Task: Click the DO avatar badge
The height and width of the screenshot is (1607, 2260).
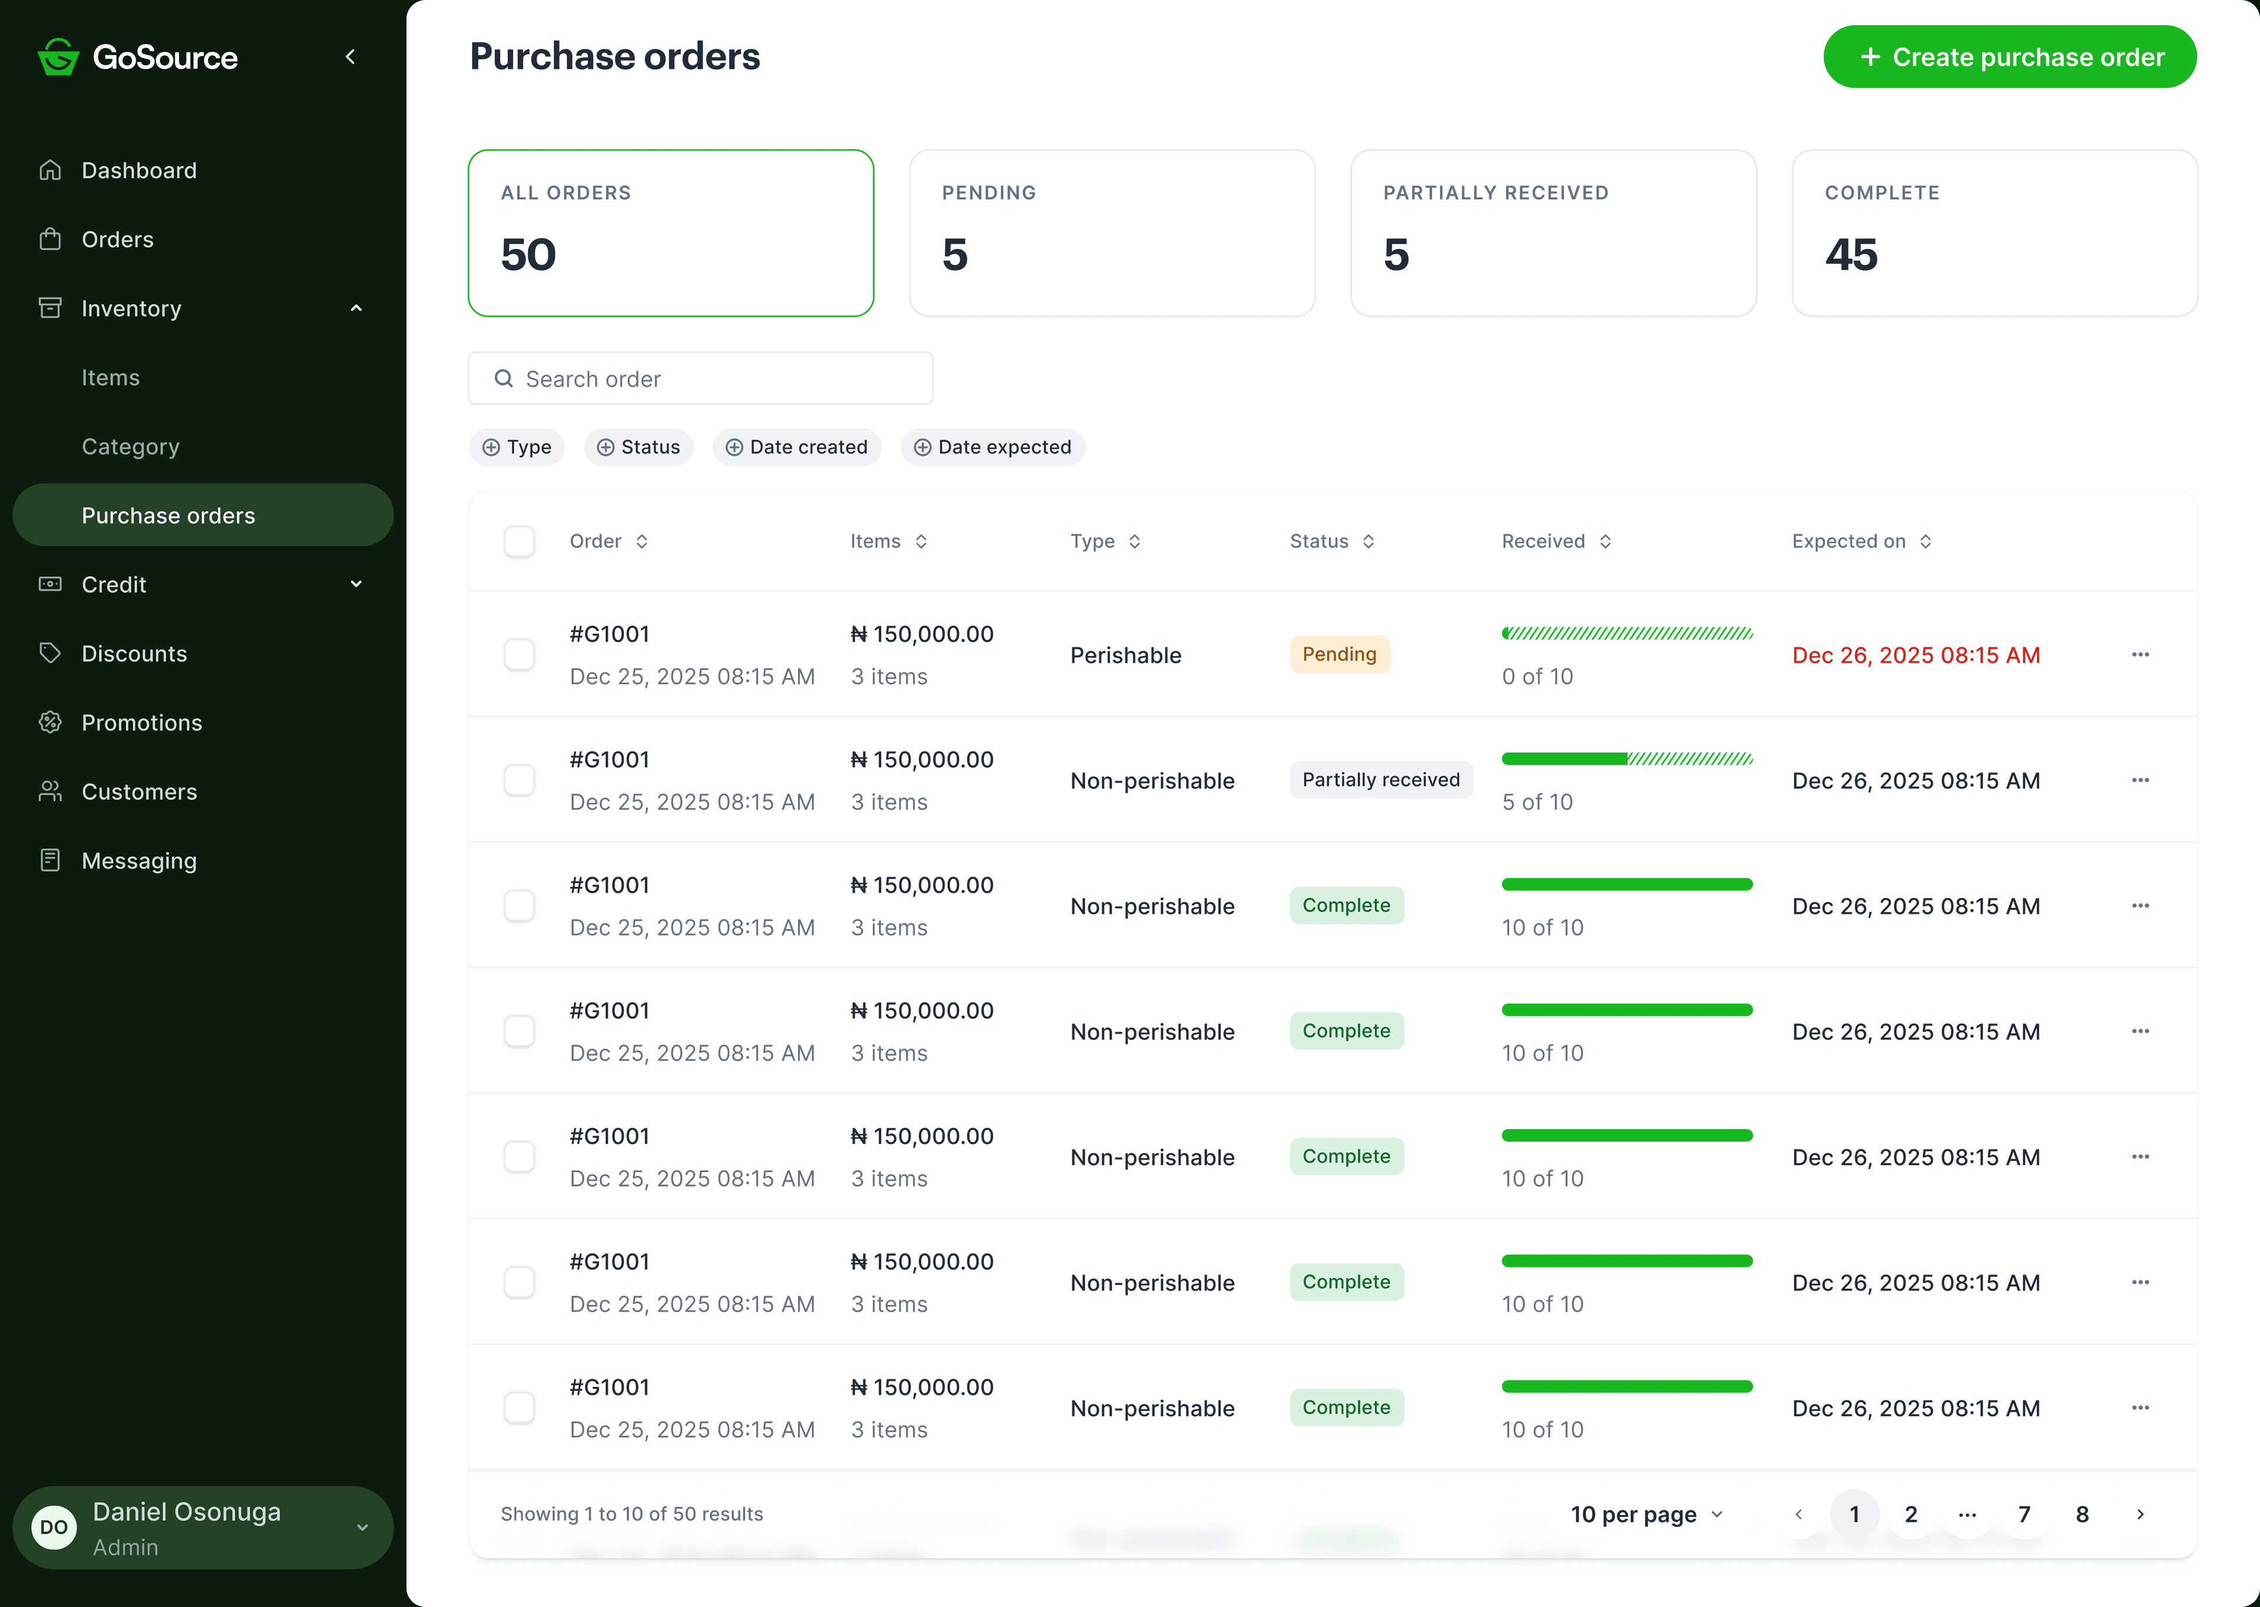Action: (54, 1528)
